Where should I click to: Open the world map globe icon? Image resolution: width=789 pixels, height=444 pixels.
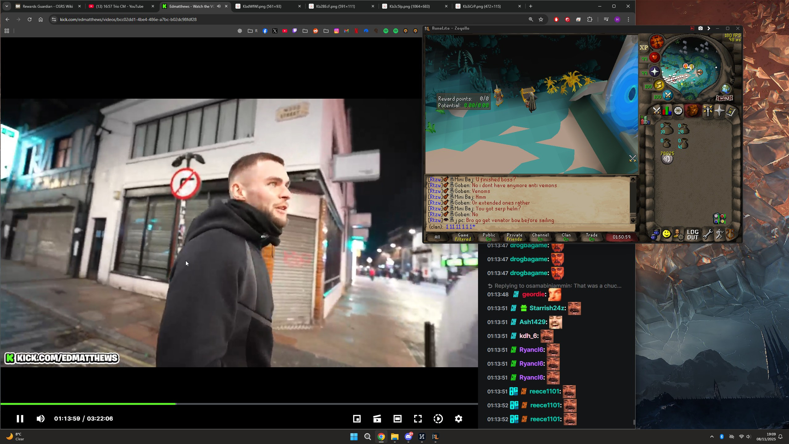click(726, 89)
